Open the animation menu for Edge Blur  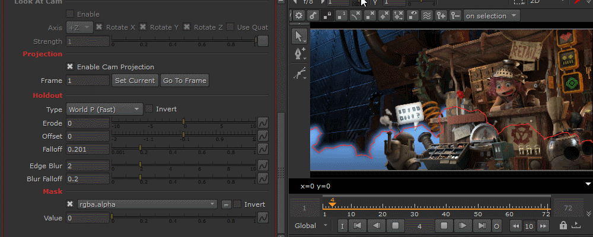263,165
